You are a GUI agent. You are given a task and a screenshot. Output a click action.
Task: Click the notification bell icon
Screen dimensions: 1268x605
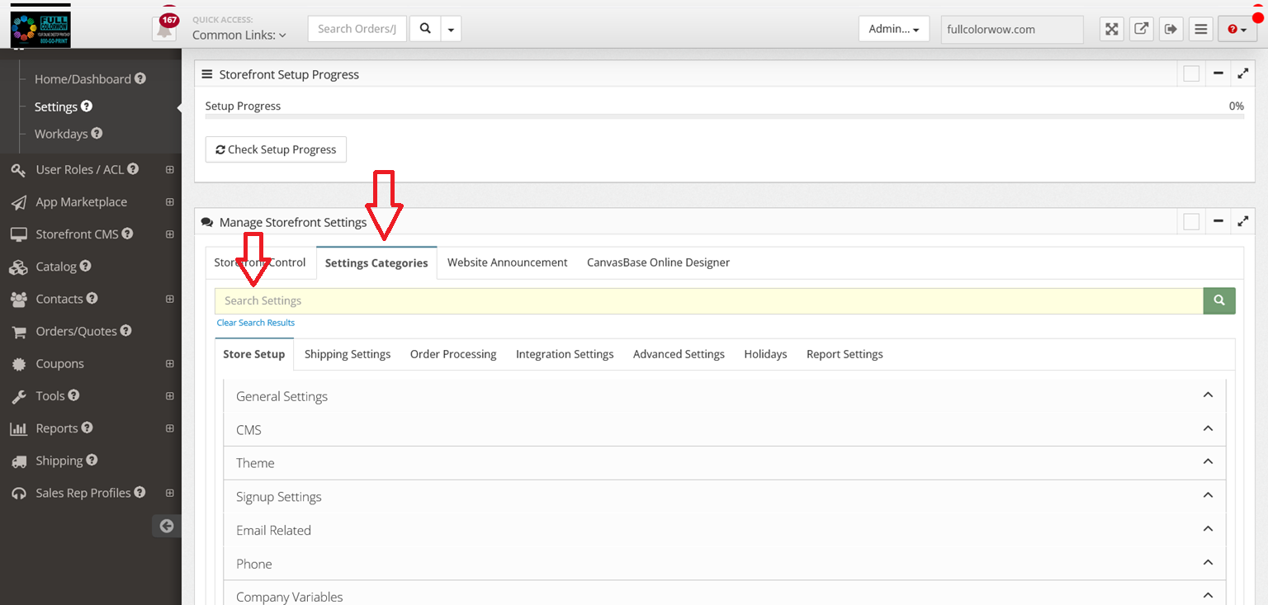[x=164, y=30]
